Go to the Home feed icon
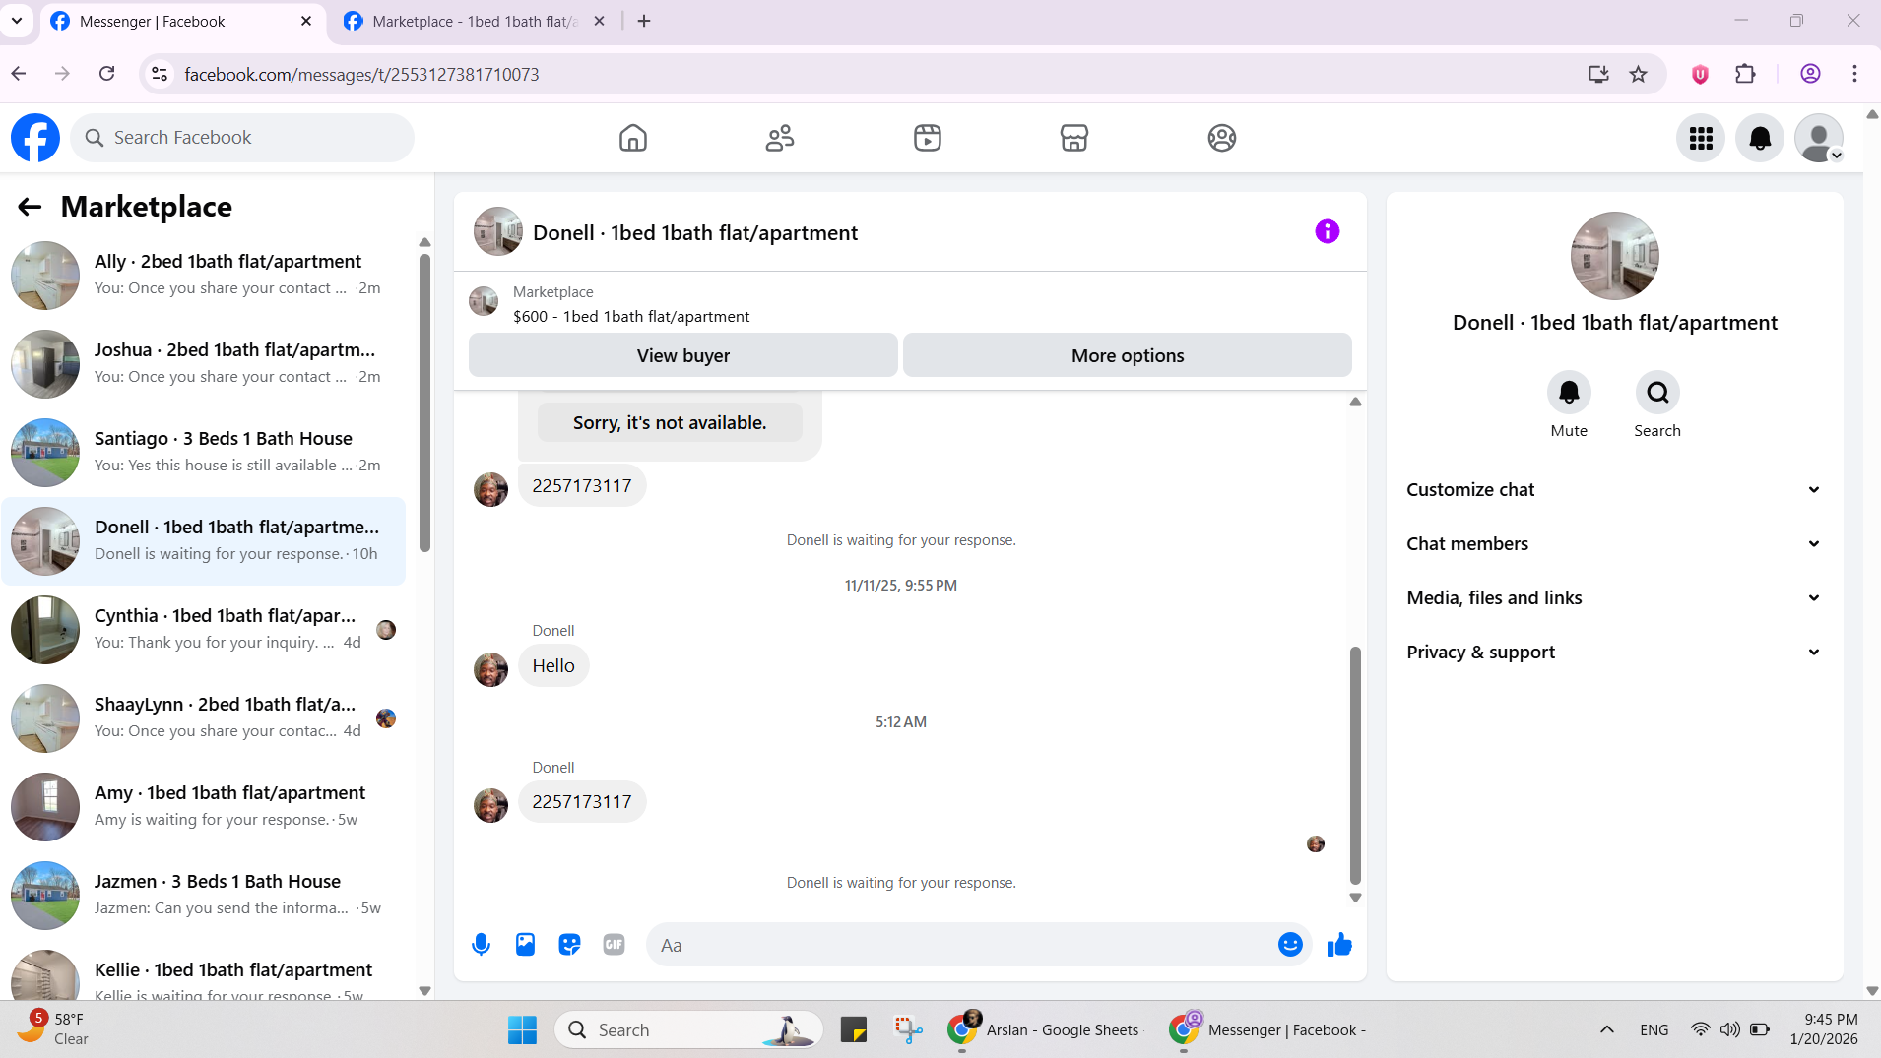 coord(633,138)
